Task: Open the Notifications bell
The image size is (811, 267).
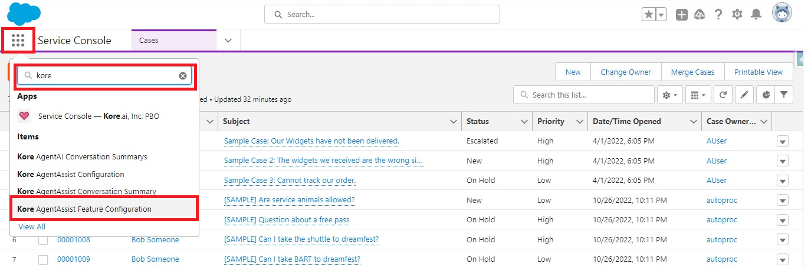Action: coord(756,15)
